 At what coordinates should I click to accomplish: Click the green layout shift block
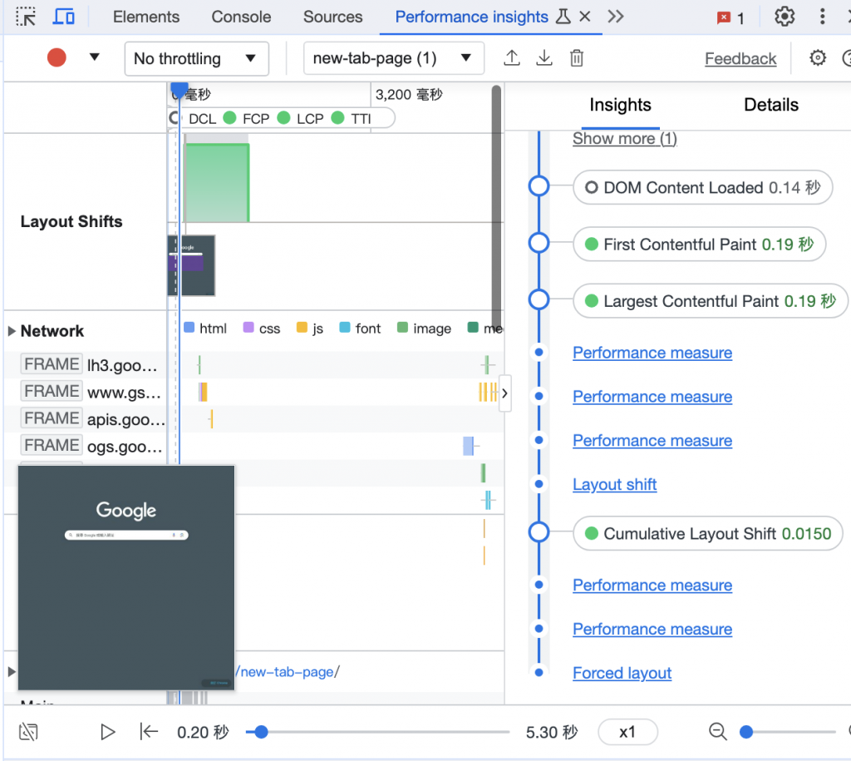tap(217, 182)
